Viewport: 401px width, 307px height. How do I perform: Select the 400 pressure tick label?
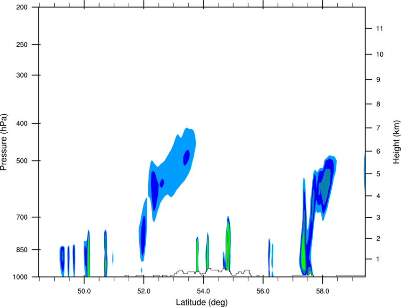(22, 123)
